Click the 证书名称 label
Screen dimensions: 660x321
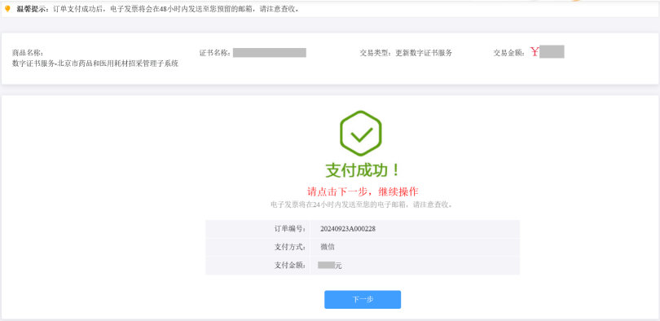(214, 53)
